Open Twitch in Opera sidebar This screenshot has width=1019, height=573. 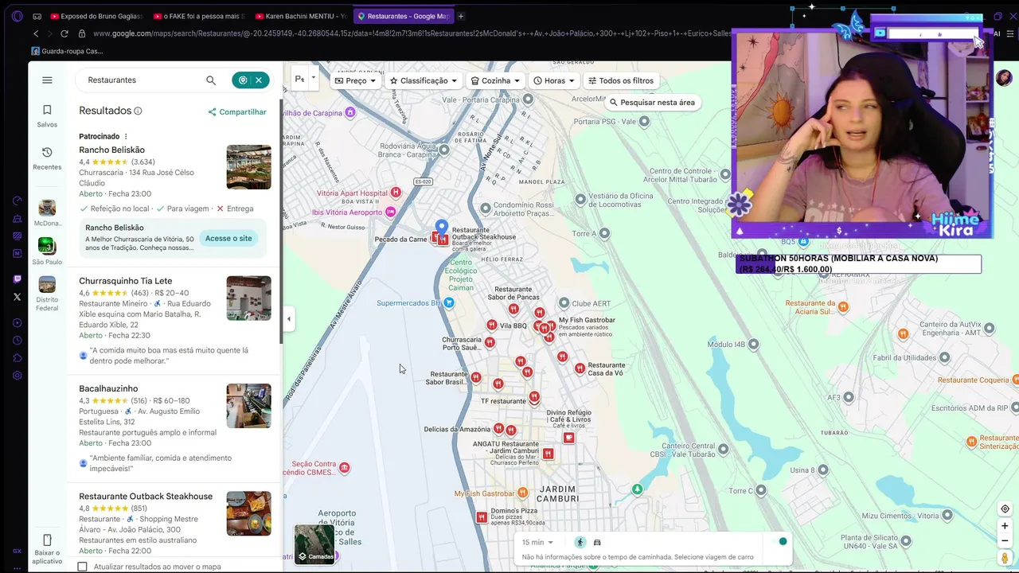click(18, 279)
